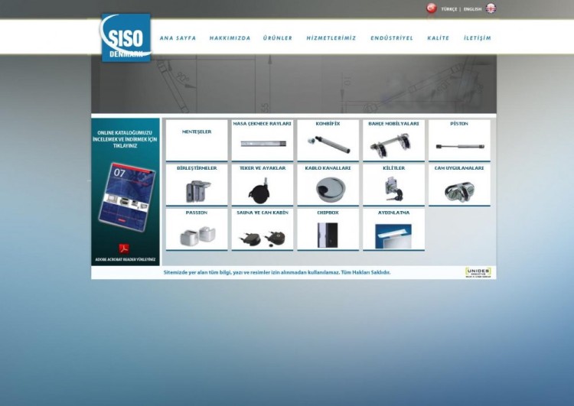Open the Ürünler menu
Screen dimensions: 574x406
(278, 38)
